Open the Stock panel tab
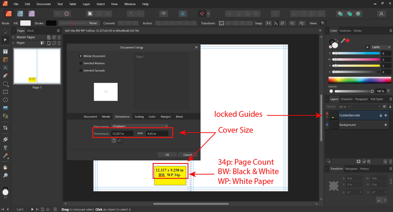The width and height of the screenshot is (393, 212). pos(31,31)
